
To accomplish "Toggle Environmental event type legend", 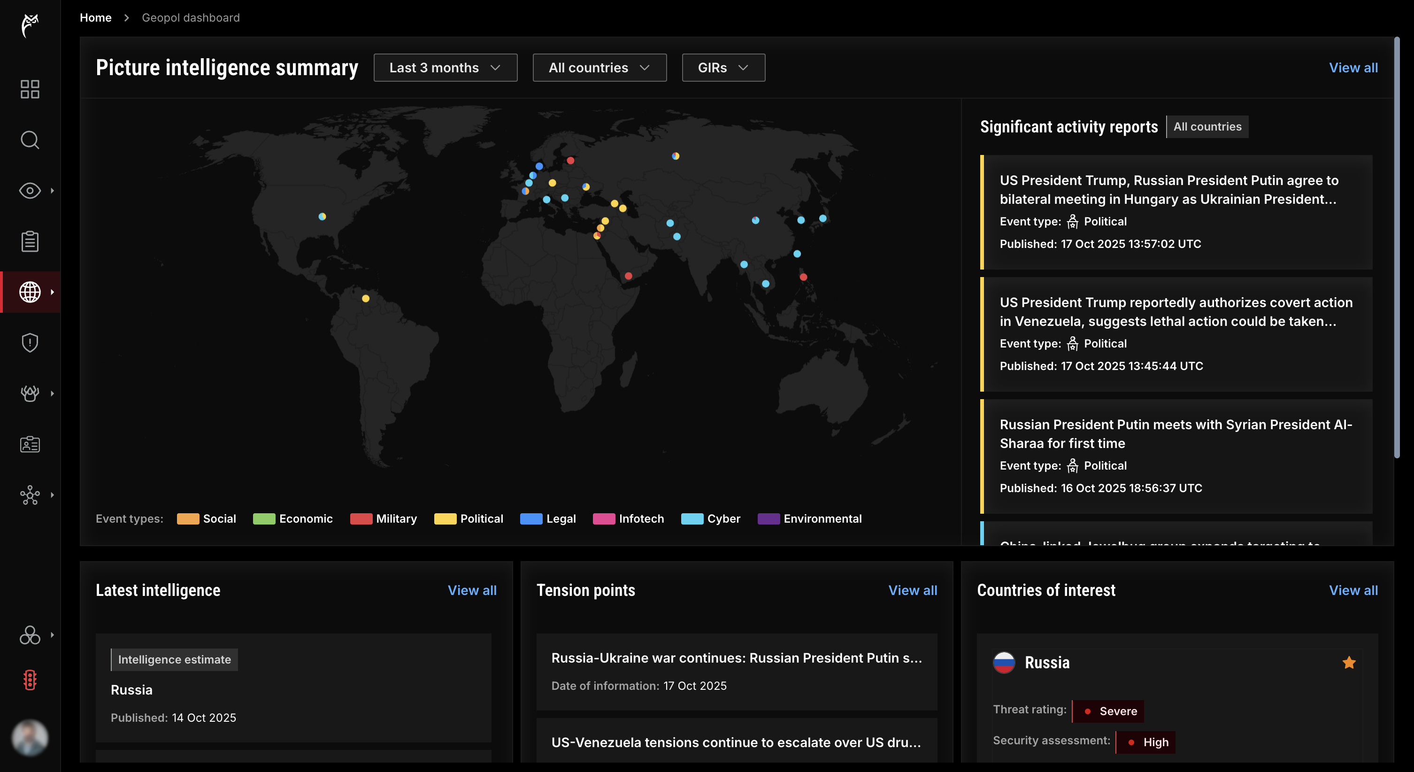I will [810, 519].
